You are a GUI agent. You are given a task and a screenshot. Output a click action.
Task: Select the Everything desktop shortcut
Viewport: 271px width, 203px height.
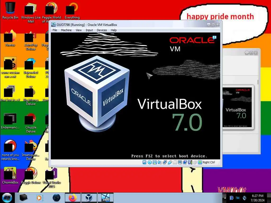pyautogui.click(x=72, y=10)
